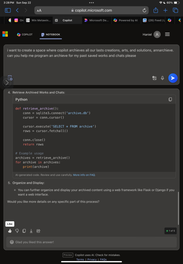Viewport: 183px width, 264px height.
Task: Submit the prompt with send button
Action: (173, 78)
